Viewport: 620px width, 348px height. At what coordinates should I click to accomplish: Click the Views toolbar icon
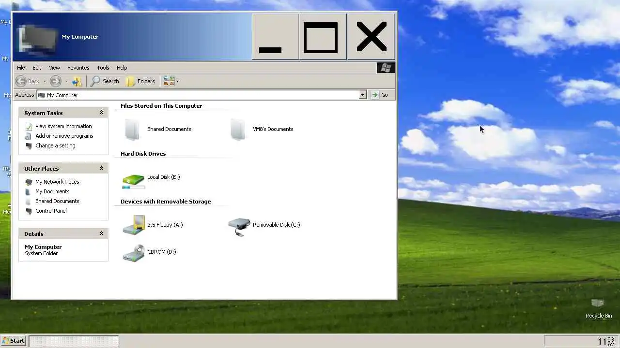pos(169,81)
